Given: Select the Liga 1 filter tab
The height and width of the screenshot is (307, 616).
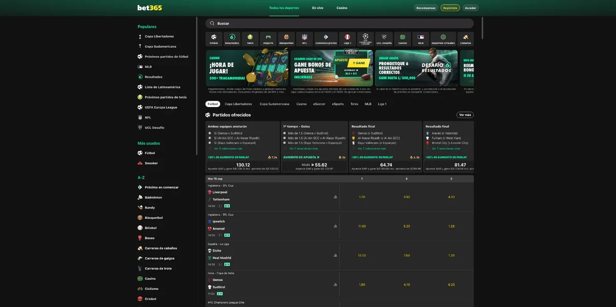Looking at the screenshot, I should (382, 104).
